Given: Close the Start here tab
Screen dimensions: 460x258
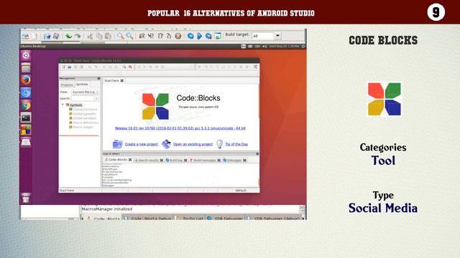Looking at the screenshot, I should coord(122,80).
